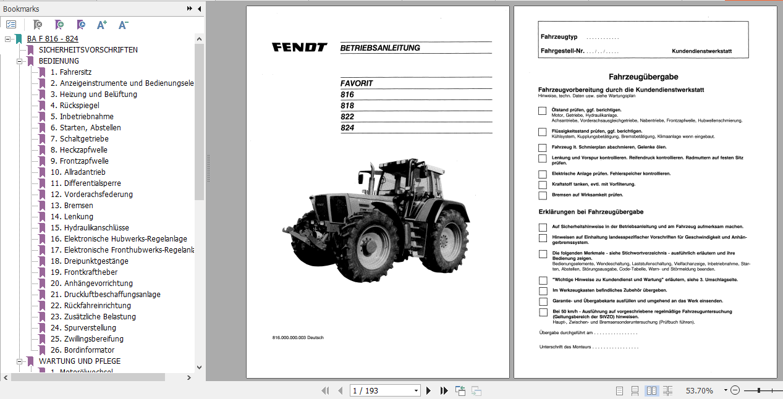
Task: Click bookmark icon beside 1. Fahrersitz
Action: pyautogui.click(x=42, y=72)
